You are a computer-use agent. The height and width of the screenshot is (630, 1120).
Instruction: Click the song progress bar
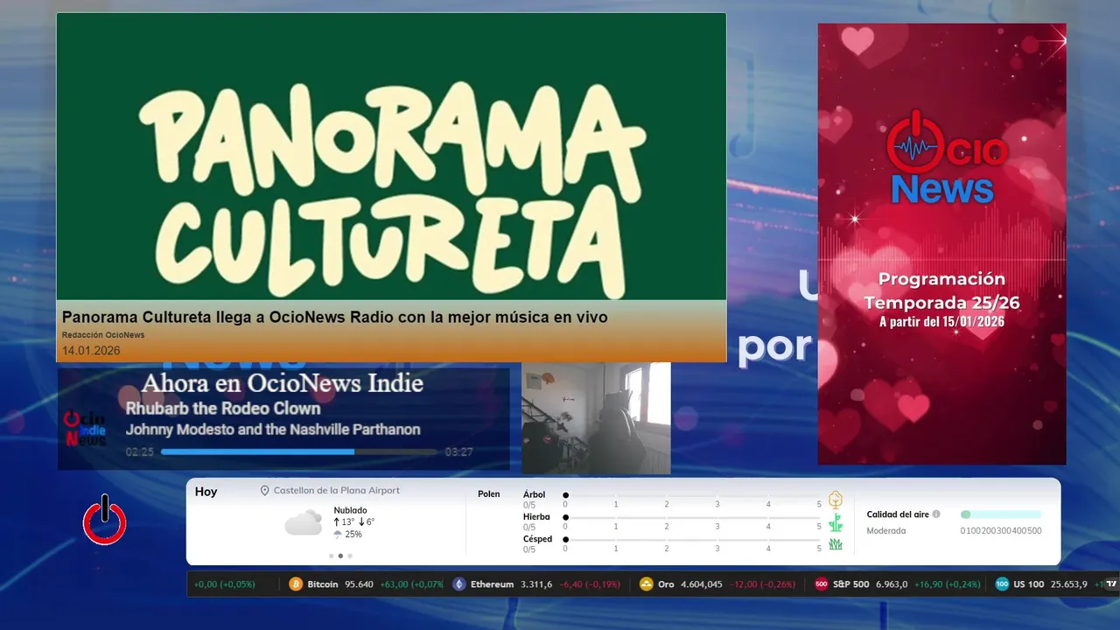coord(299,451)
